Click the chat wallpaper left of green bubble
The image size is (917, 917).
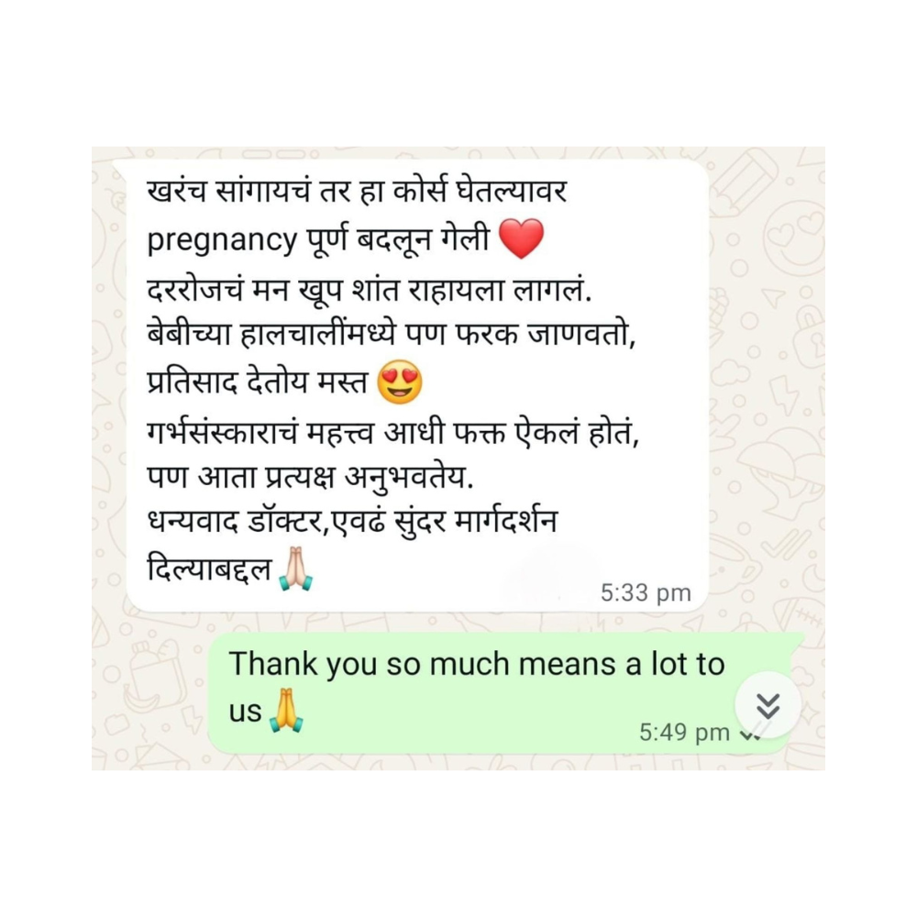coord(149,691)
